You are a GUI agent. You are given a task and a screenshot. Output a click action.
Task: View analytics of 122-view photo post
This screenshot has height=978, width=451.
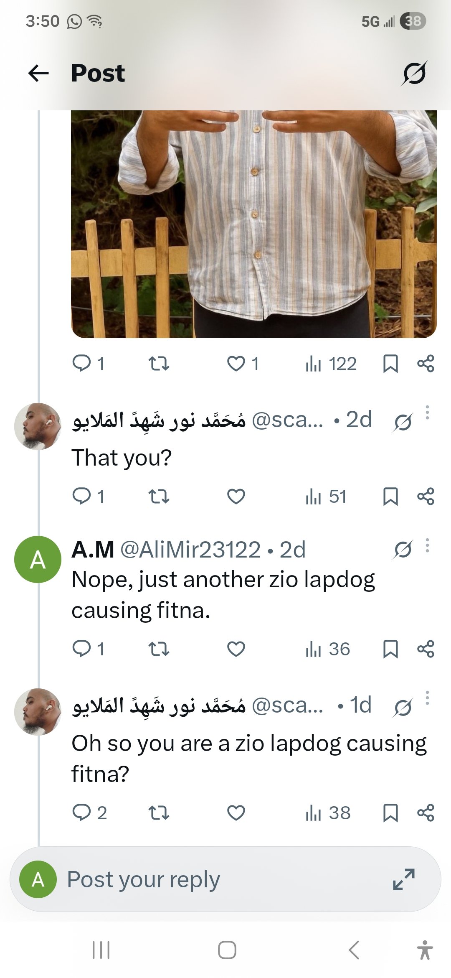pos(331,364)
